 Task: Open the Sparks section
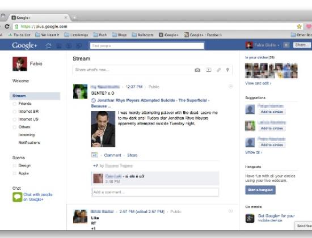[19, 158]
